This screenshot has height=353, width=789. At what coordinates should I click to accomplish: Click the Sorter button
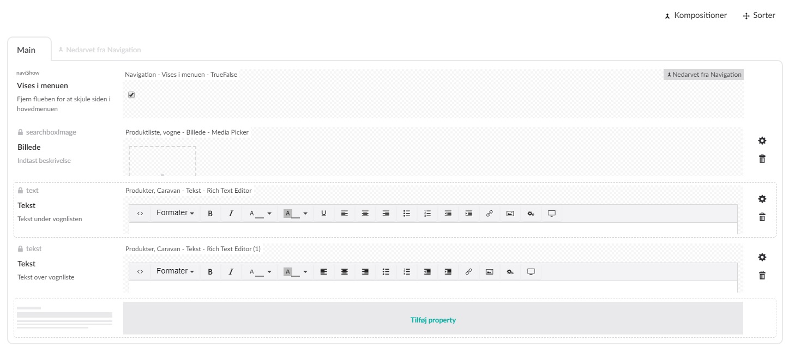pyautogui.click(x=758, y=16)
